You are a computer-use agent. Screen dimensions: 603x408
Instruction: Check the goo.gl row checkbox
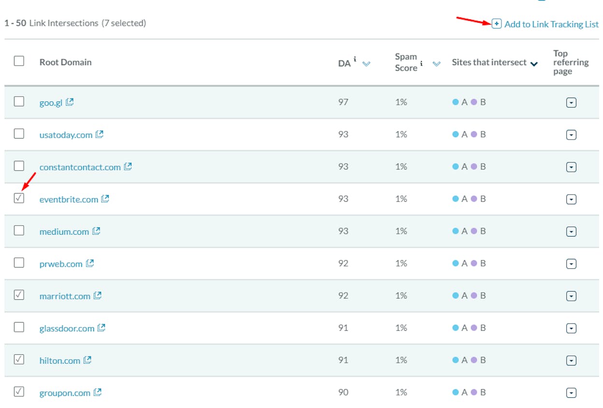(x=19, y=101)
